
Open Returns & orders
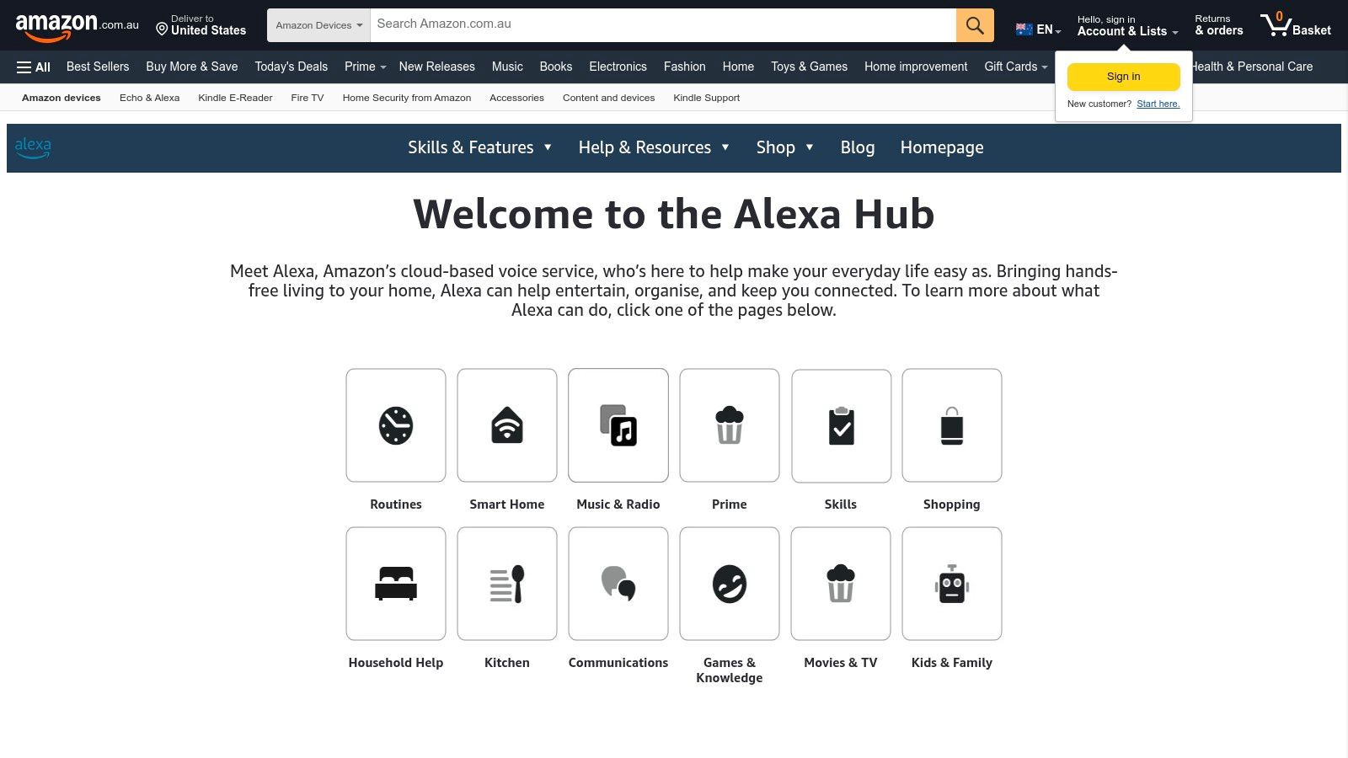click(x=1219, y=25)
